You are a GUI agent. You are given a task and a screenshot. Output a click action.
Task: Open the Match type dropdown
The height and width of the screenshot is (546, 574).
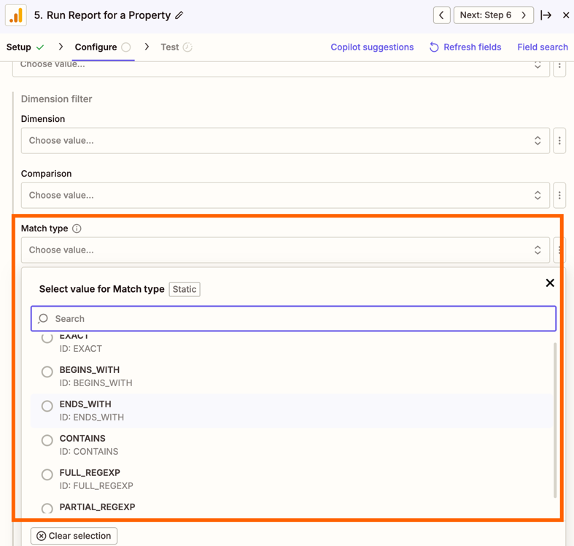point(284,250)
